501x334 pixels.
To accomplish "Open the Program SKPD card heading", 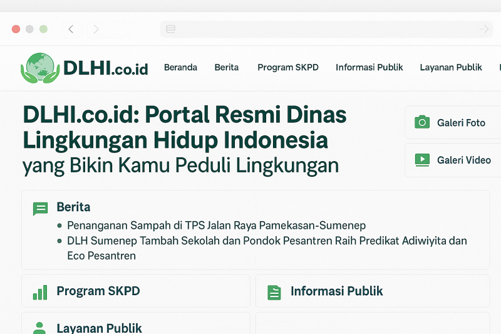I will 98,291.
